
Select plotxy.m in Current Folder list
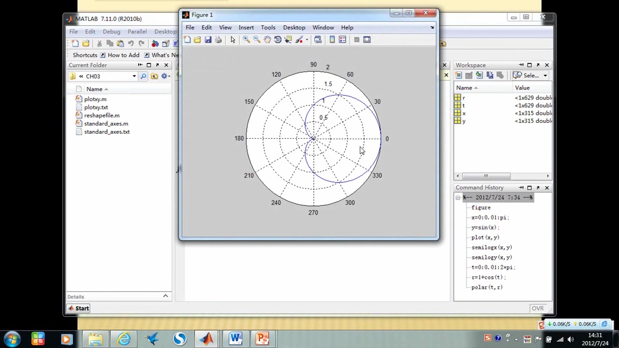[x=95, y=99]
